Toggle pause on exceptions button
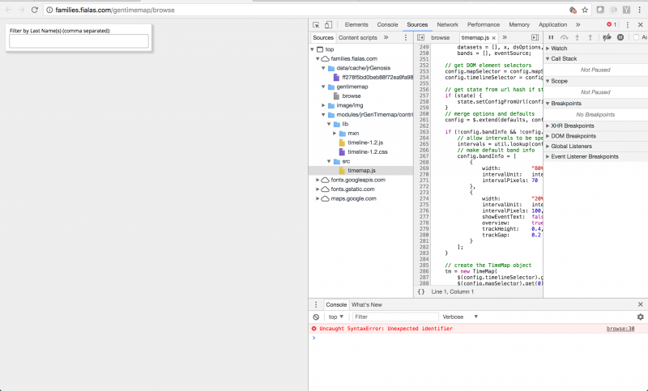Viewport: 648px width, 391px height. click(620, 37)
